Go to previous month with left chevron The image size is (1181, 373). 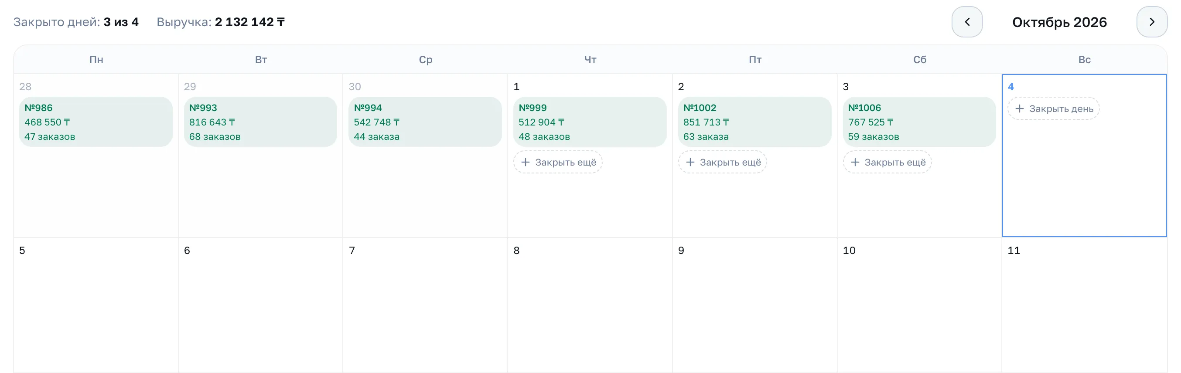tap(967, 22)
